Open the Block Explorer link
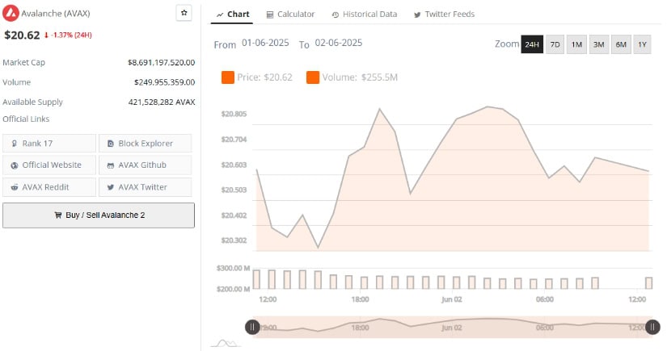Image resolution: width=667 pixels, height=351 pixels. pos(145,144)
